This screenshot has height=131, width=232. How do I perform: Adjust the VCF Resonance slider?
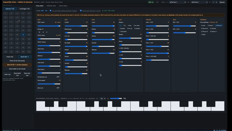[76, 33]
